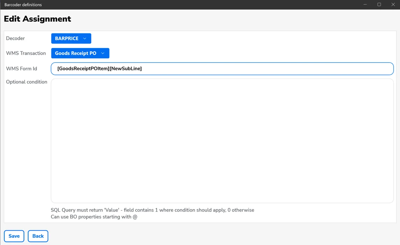The height and width of the screenshot is (245, 400).
Task: Click the chevron arrow beside BARPRICE
Action: [85, 38]
